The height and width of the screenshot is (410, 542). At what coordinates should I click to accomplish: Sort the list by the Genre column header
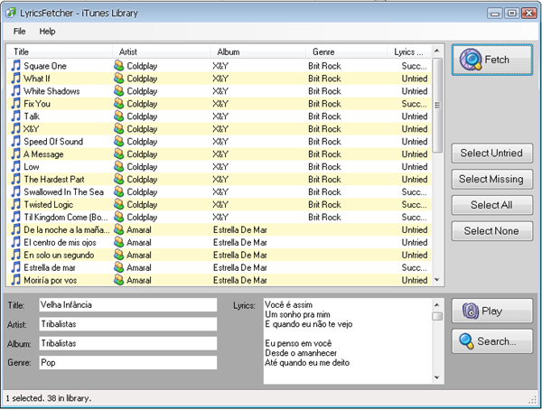pos(348,52)
